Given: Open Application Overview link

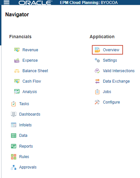Looking at the screenshot, I should pos(111,50).
